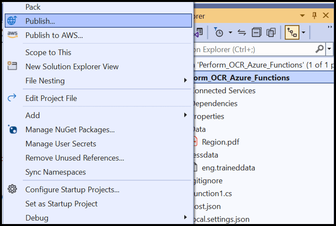The width and height of the screenshot is (336, 226).
Task: Select the eng.traineddata file
Action: point(228,168)
